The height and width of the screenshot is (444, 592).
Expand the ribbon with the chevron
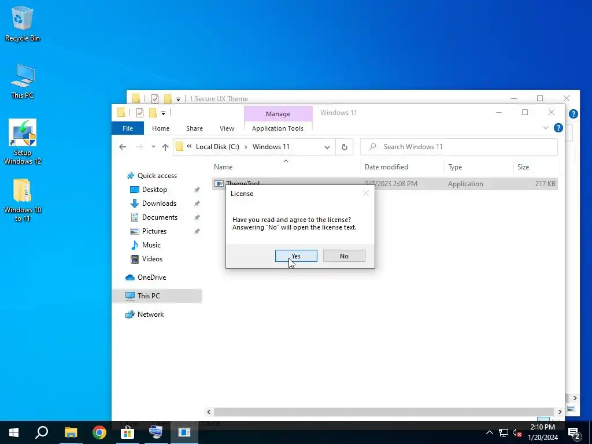(x=545, y=128)
